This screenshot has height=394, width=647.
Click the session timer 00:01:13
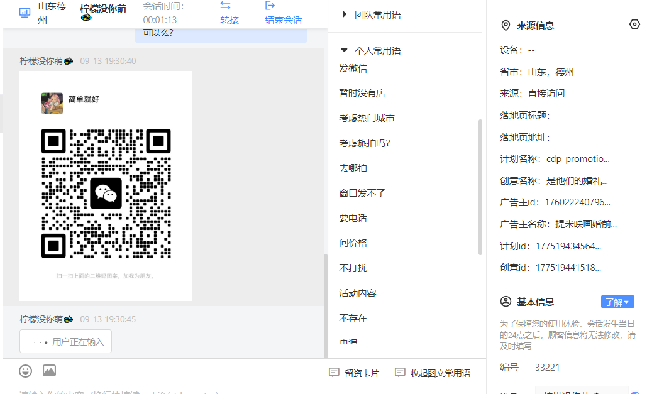160,20
